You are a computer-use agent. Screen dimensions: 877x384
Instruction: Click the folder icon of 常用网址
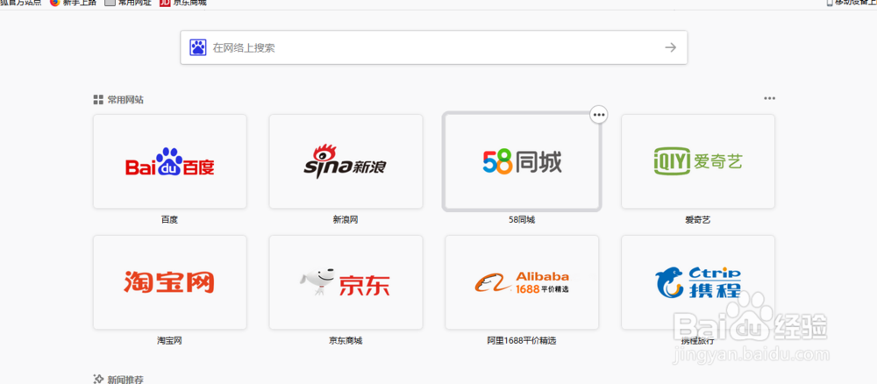[111, 3]
